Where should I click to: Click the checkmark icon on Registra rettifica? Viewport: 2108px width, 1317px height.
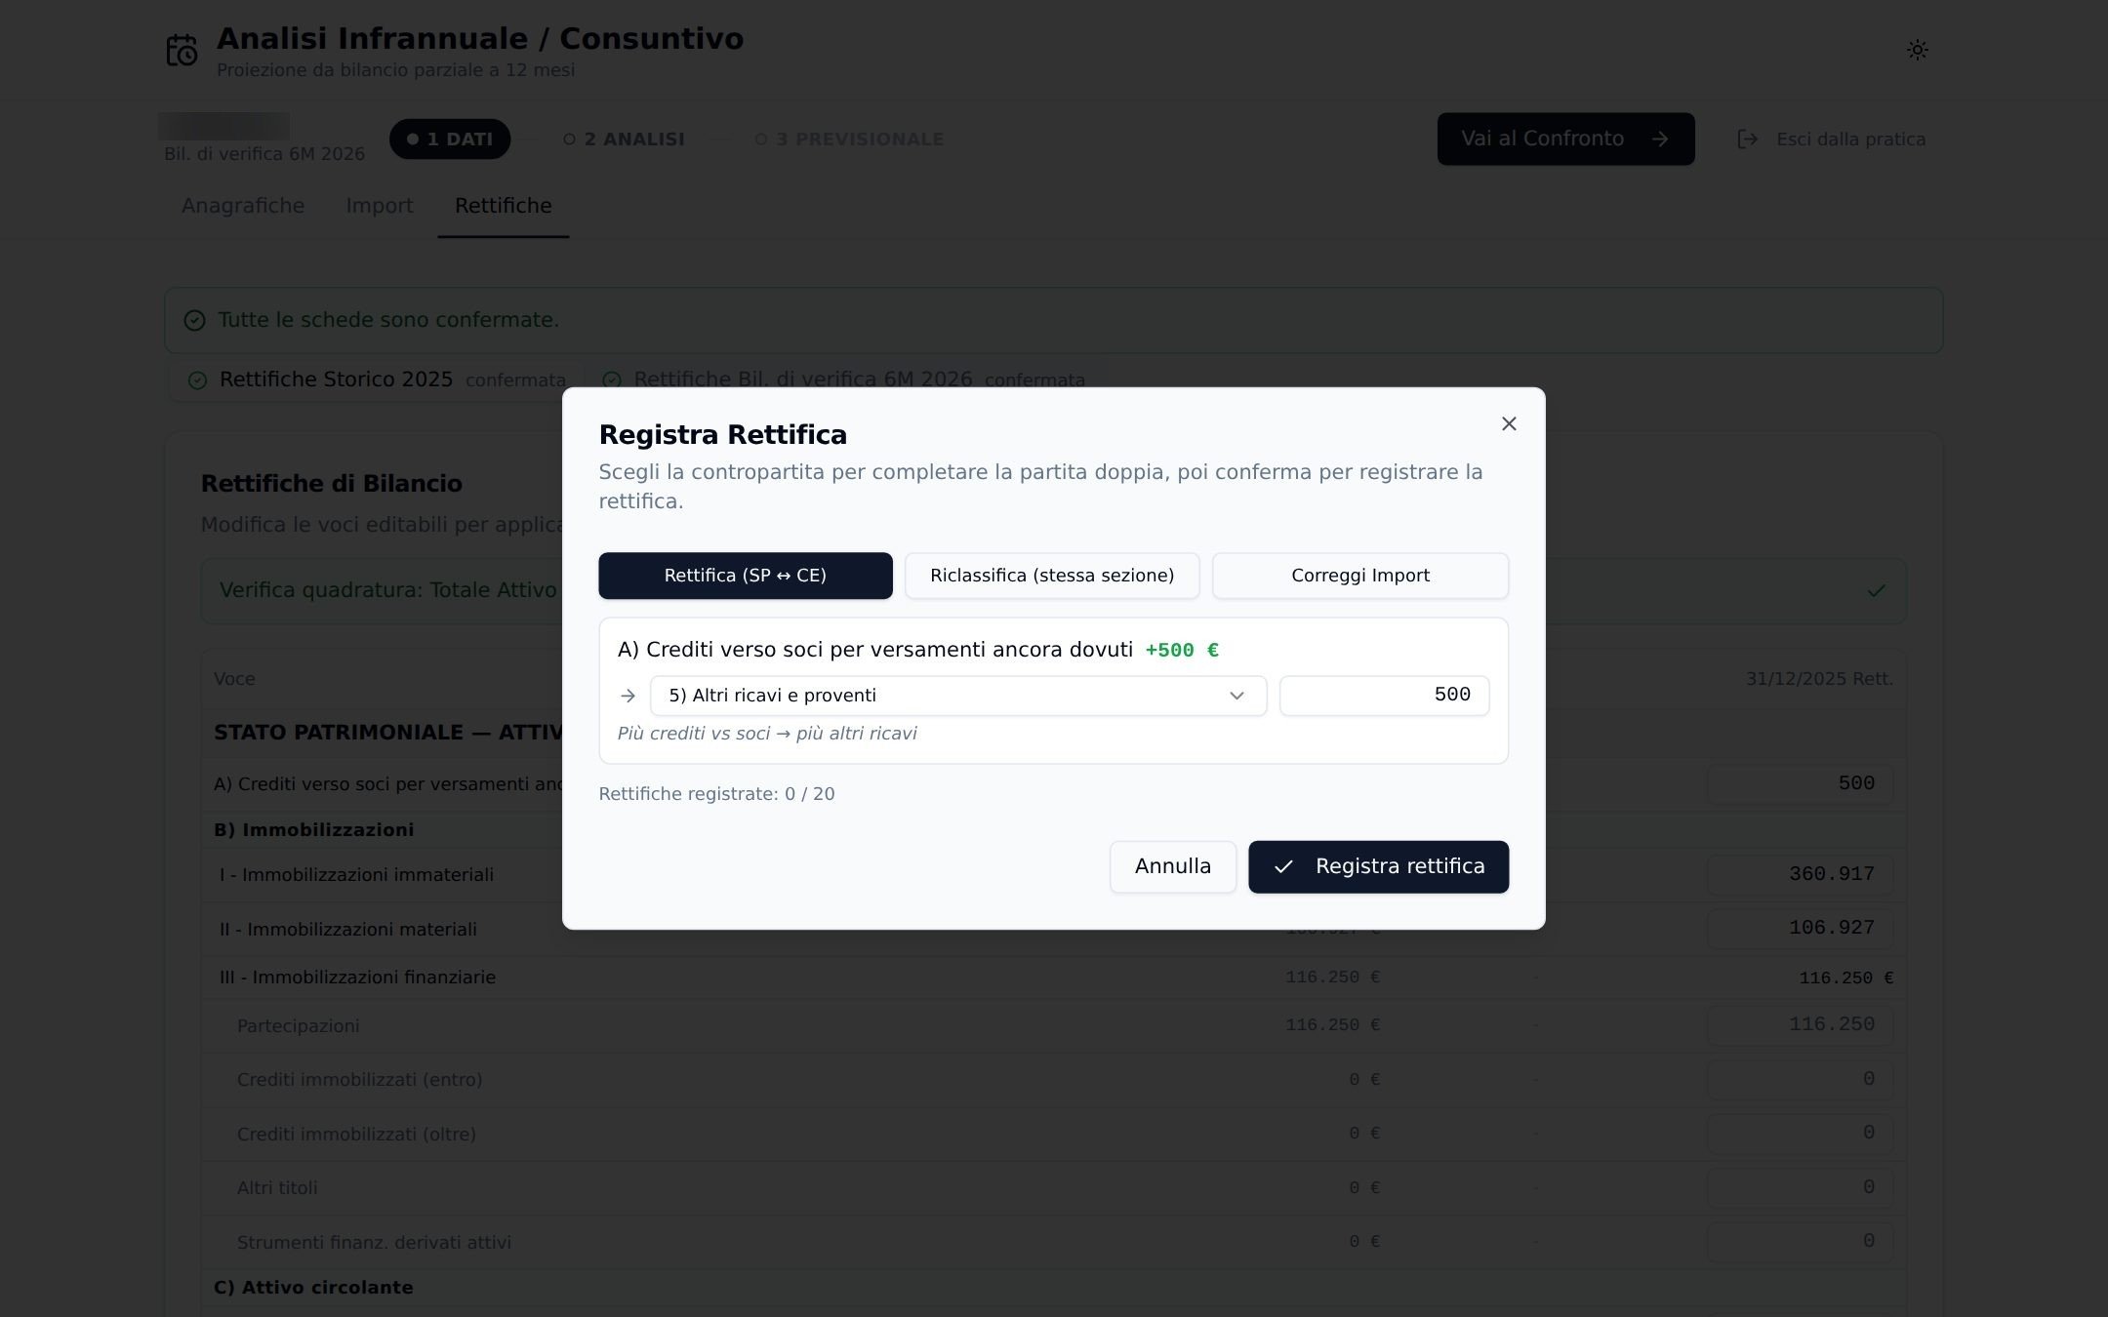(1283, 866)
